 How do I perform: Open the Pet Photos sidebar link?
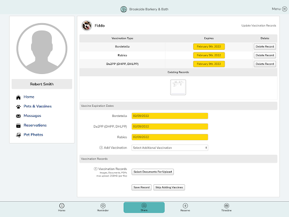33,134
